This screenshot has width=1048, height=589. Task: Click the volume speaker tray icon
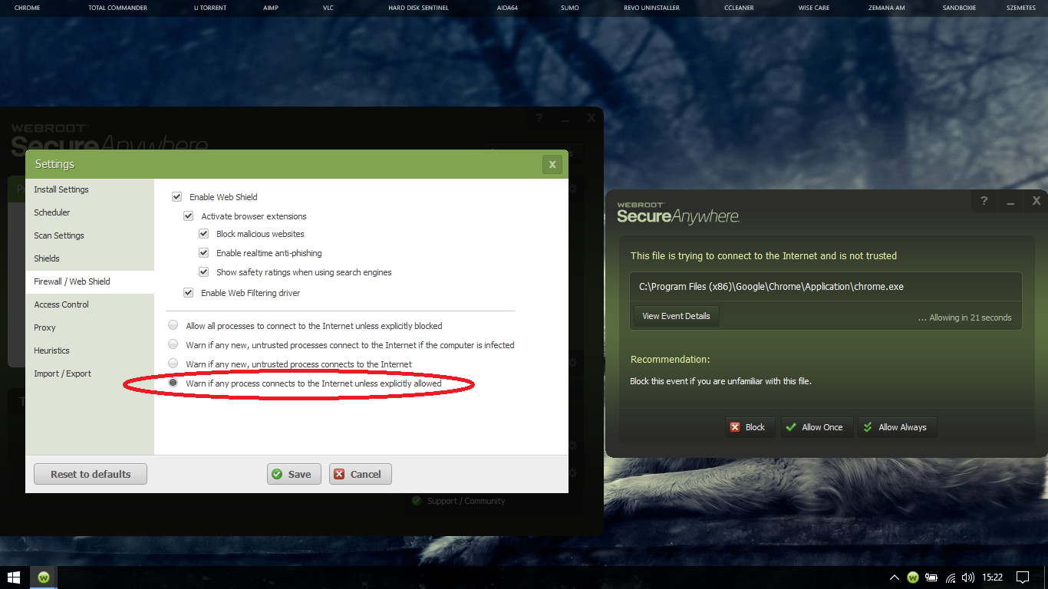tap(968, 577)
